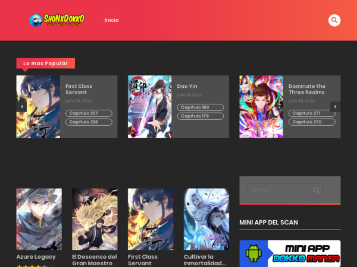The width and height of the screenshot is (357, 267).
Task: Advance popular carousel with right arrow
Action: click(335, 106)
